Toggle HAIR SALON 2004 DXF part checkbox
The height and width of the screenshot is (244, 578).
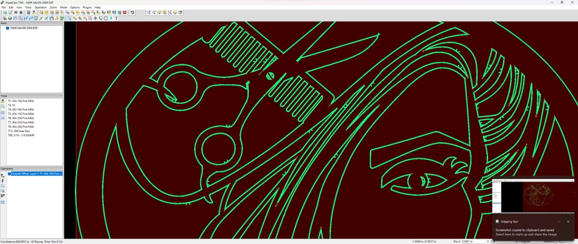[7, 28]
